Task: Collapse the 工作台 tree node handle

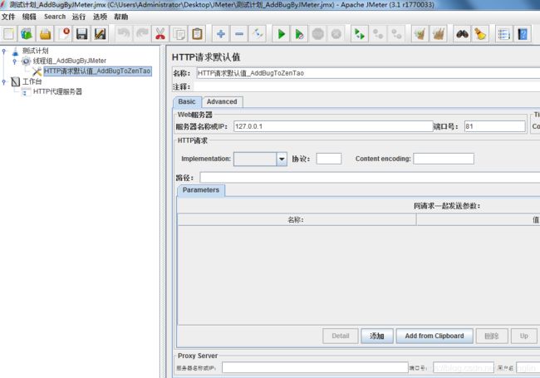Action: [4, 81]
